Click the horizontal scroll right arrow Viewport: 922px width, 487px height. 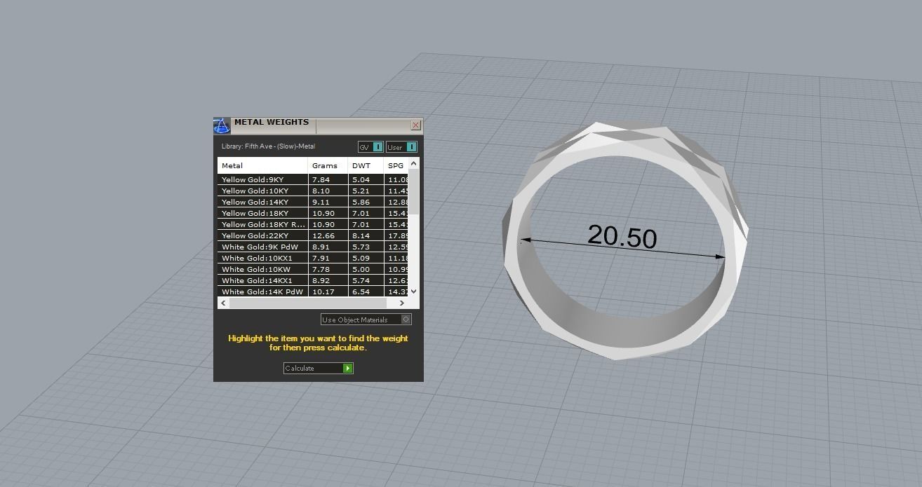pos(402,303)
